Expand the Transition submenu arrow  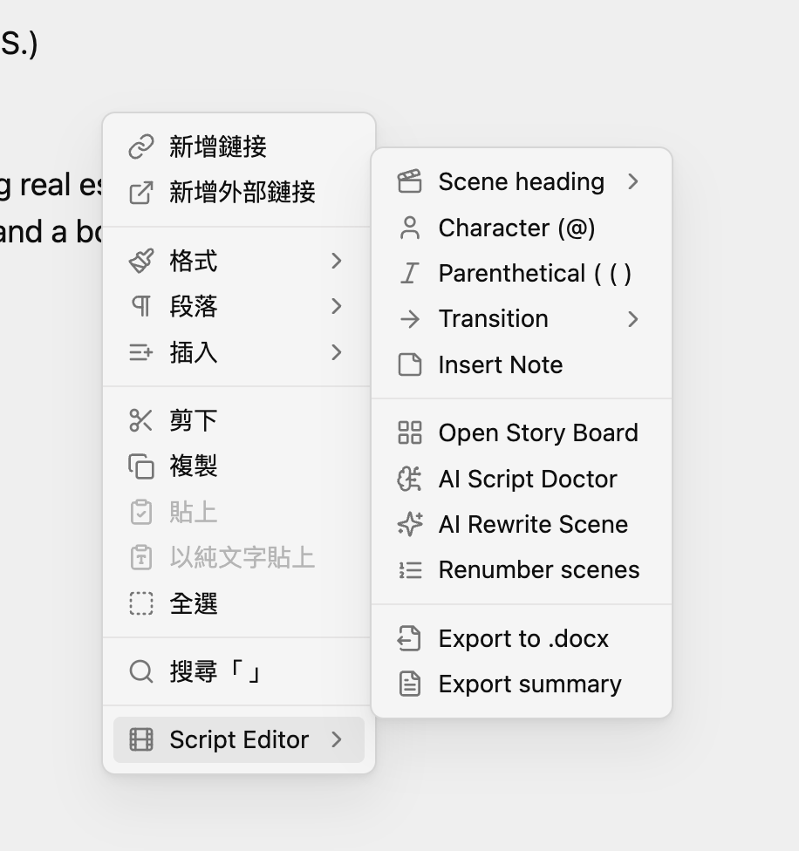point(633,318)
